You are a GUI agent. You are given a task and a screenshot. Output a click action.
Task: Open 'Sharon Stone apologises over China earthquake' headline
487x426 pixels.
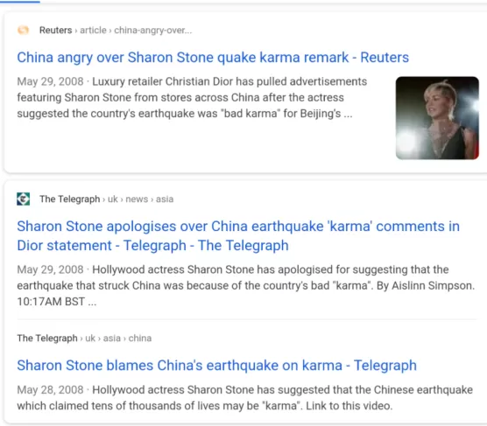coord(238,236)
